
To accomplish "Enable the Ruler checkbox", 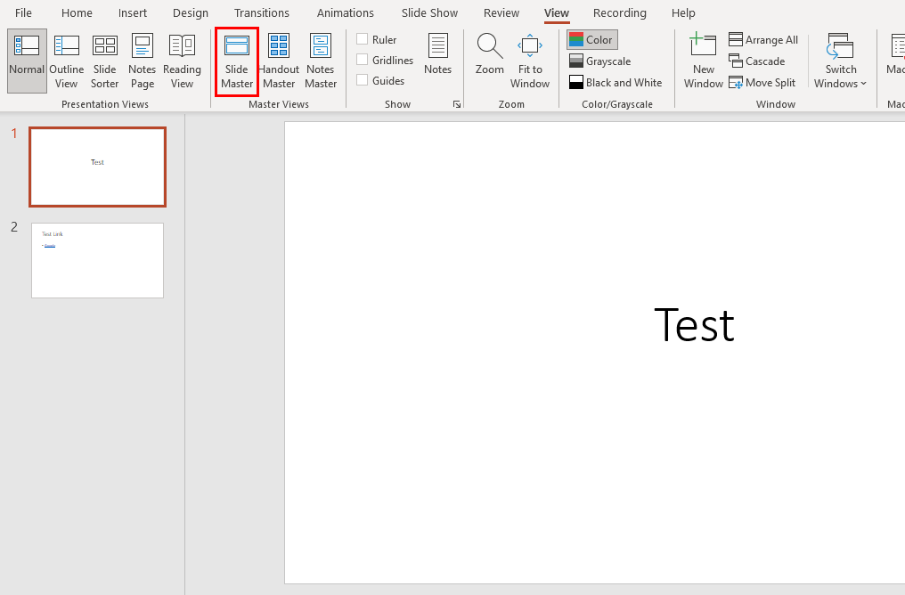I will [363, 39].
